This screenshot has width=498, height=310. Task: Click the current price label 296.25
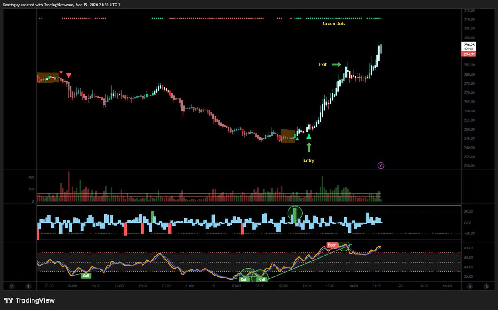click(x=469, y=44)
